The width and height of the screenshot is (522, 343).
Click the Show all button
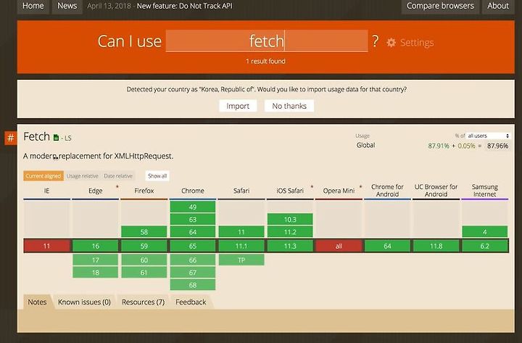pyautogui.click(x=157, y=175)
